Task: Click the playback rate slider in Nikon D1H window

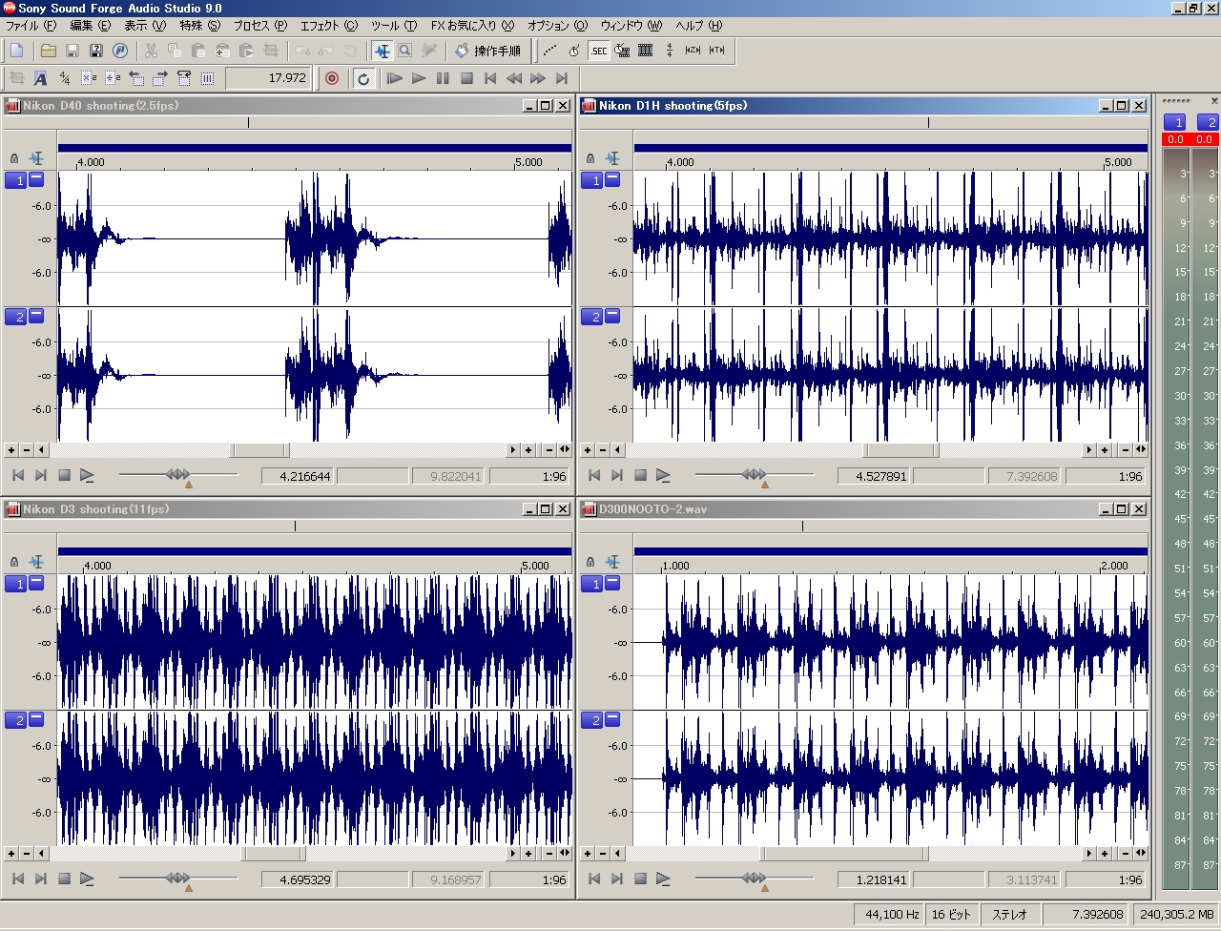Action: pyautogui.click(x=754, y=474)
